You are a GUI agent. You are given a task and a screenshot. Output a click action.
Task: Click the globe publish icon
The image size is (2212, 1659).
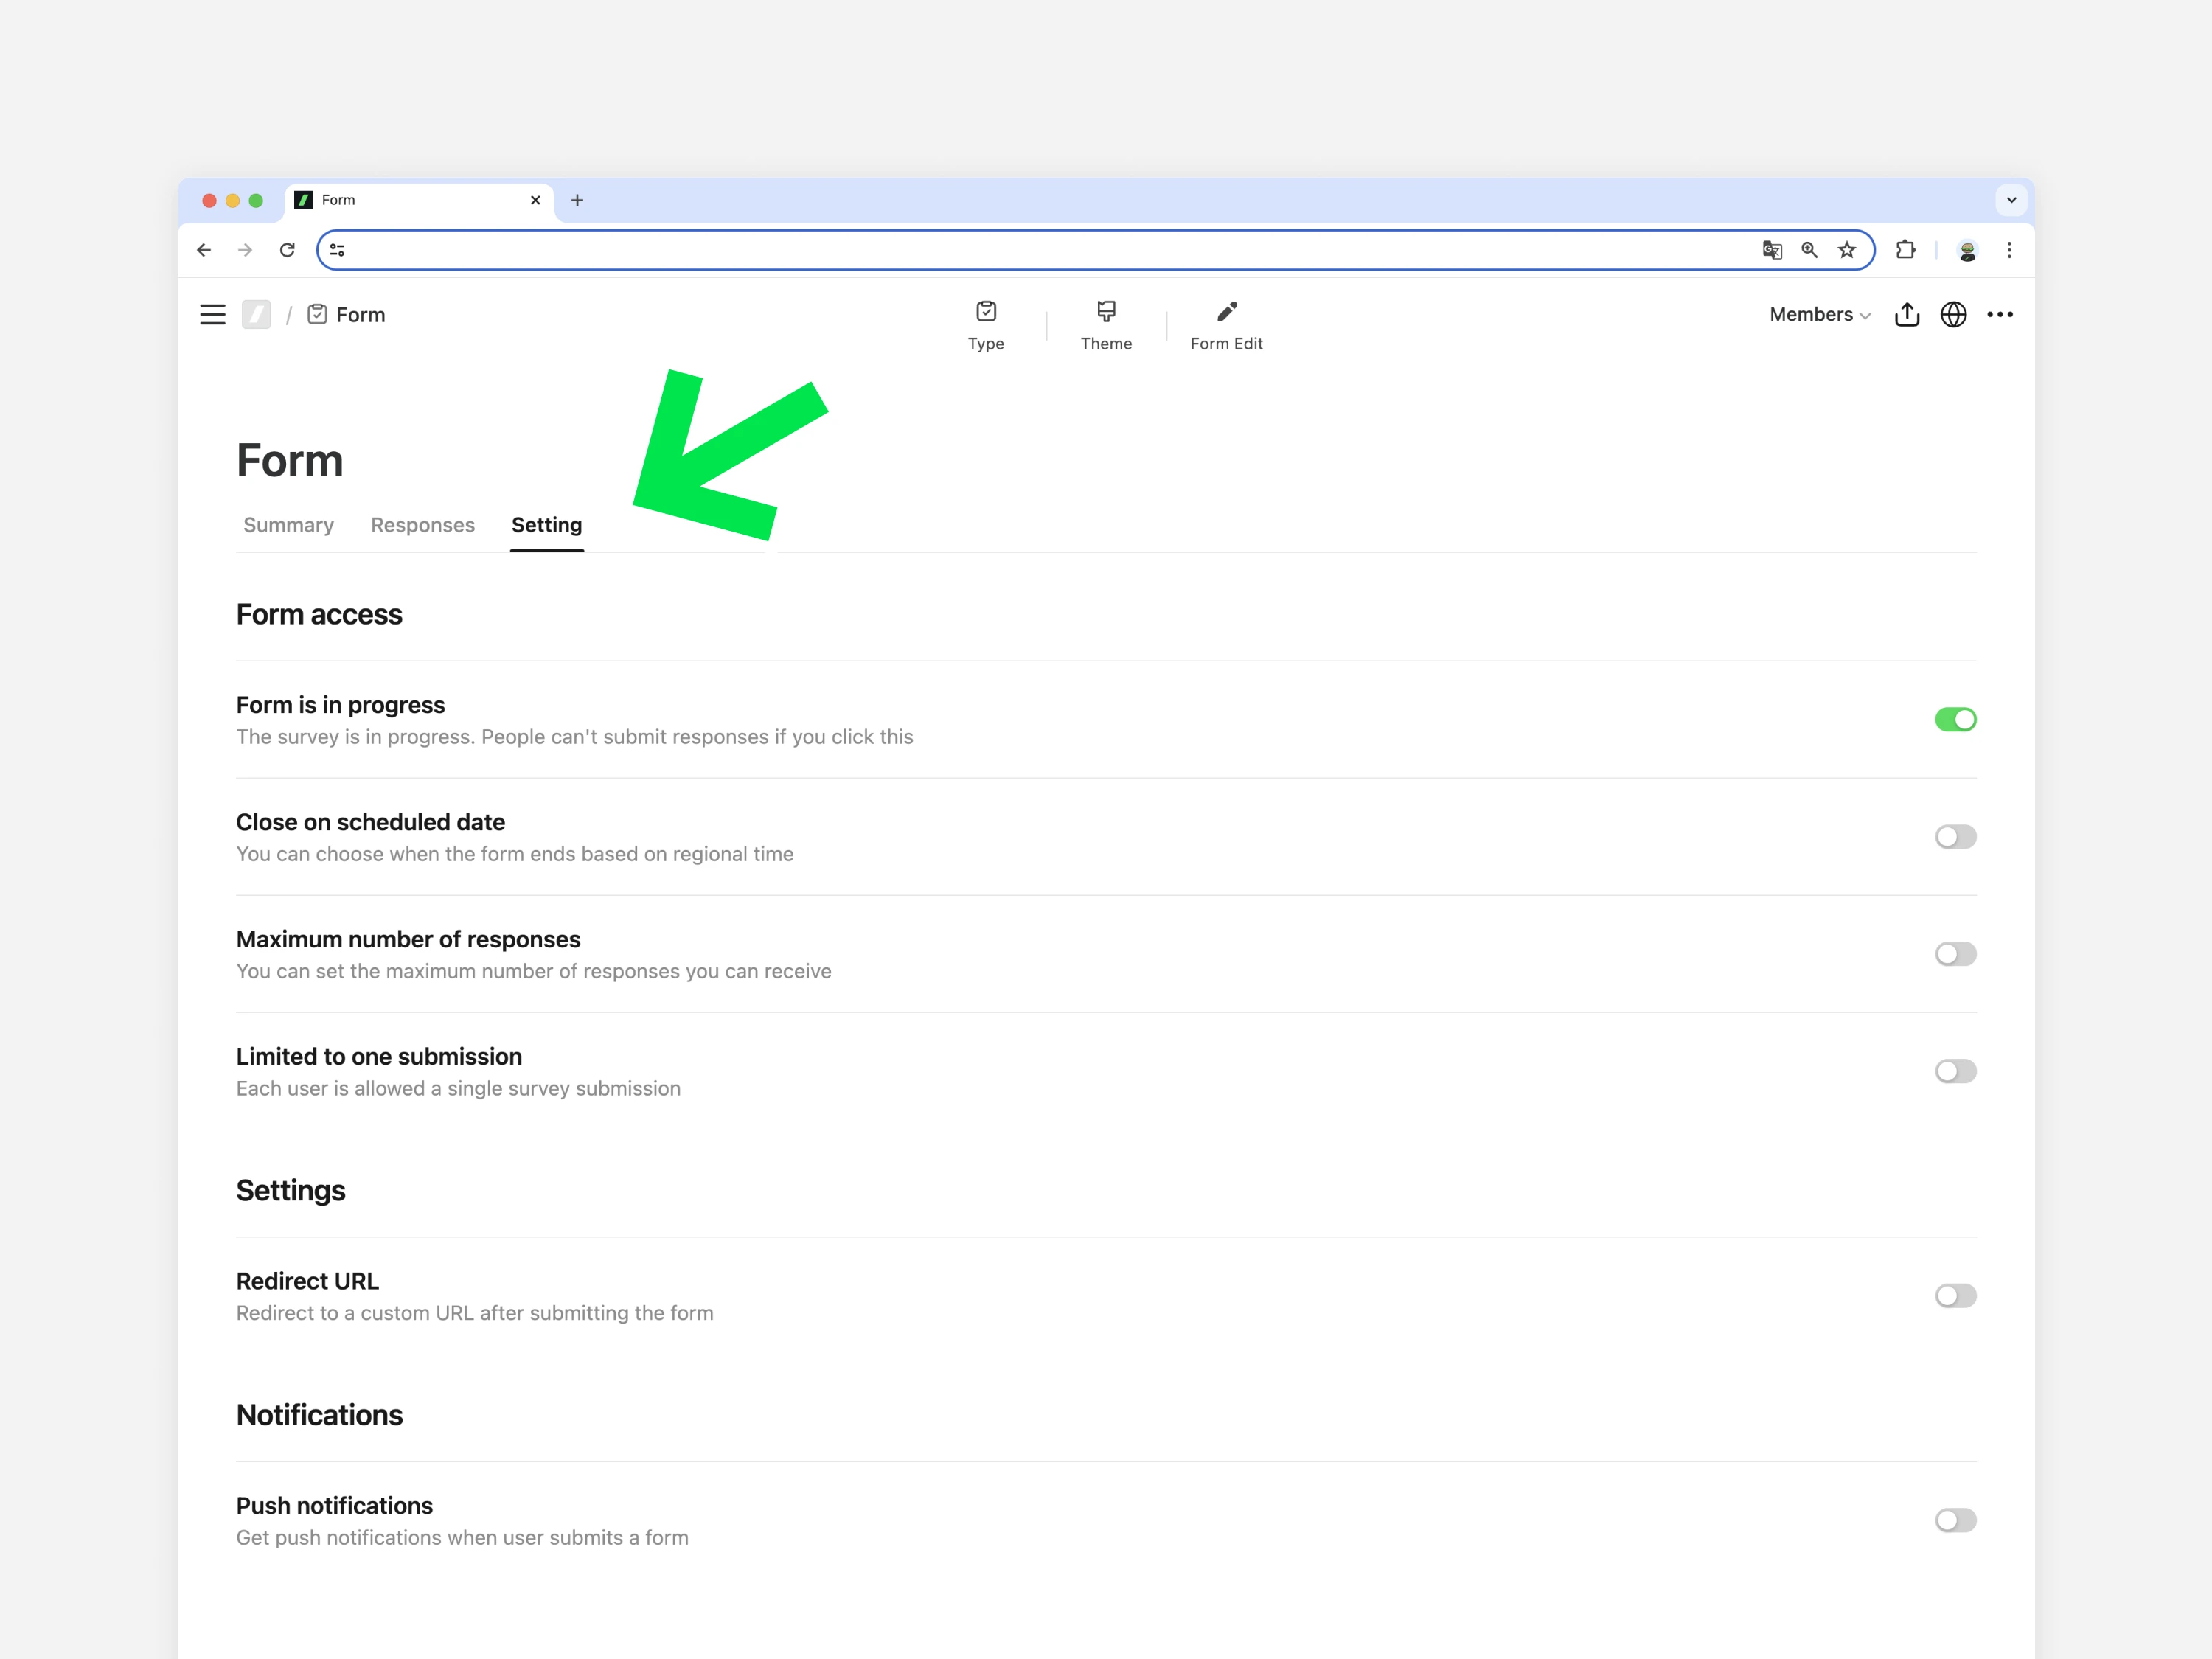tap(1953, 314)
